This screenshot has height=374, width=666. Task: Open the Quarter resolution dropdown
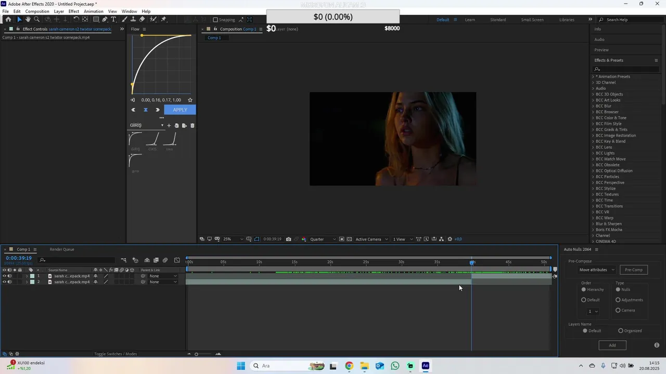tap(323, 239)
